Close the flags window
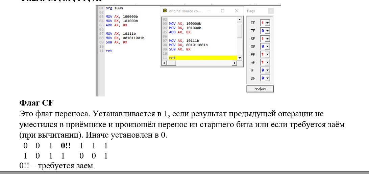 pyautogui.click(x=271, y=11)
